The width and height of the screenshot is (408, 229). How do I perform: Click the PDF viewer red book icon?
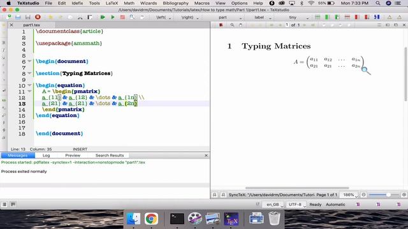(x=221, y=25)
